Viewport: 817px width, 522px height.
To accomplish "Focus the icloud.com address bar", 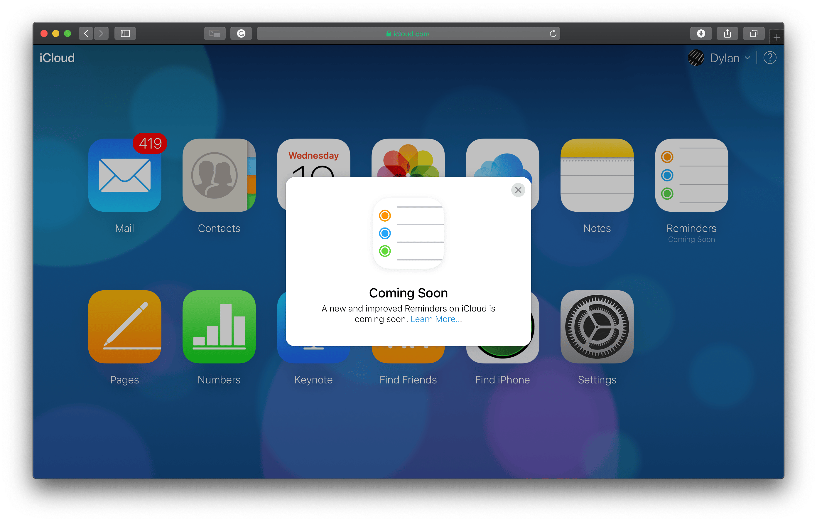I will click(x=408, y=33).
